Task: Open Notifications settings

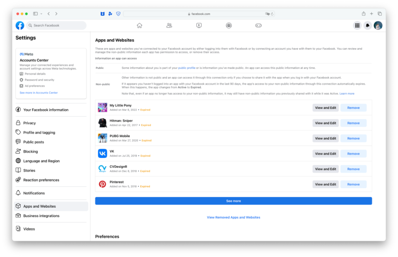Action: (51, 193)
